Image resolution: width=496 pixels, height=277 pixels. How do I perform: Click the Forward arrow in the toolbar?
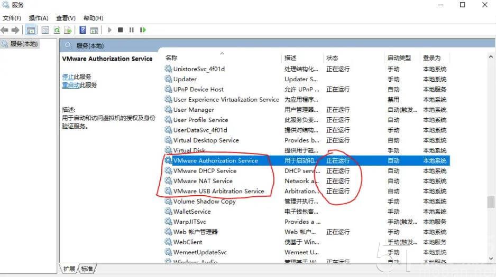(x=15, y=30)
